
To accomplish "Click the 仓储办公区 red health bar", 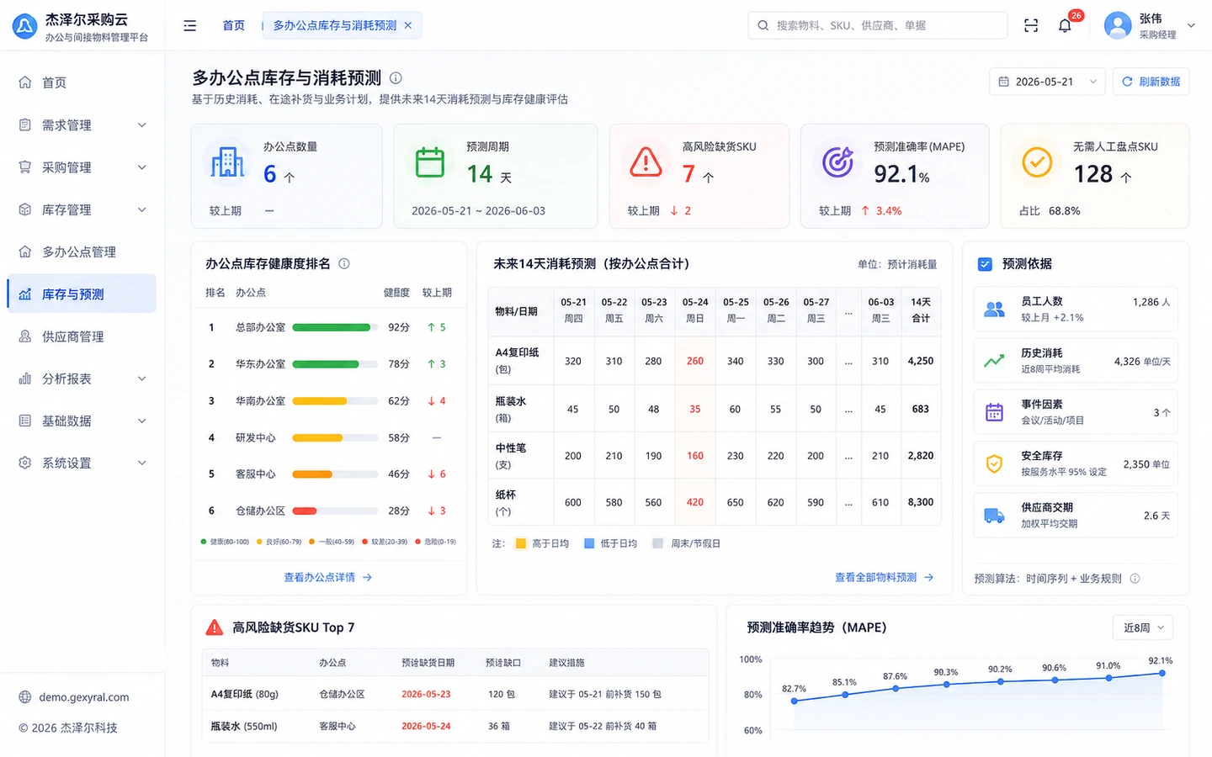I will (305, 511).
